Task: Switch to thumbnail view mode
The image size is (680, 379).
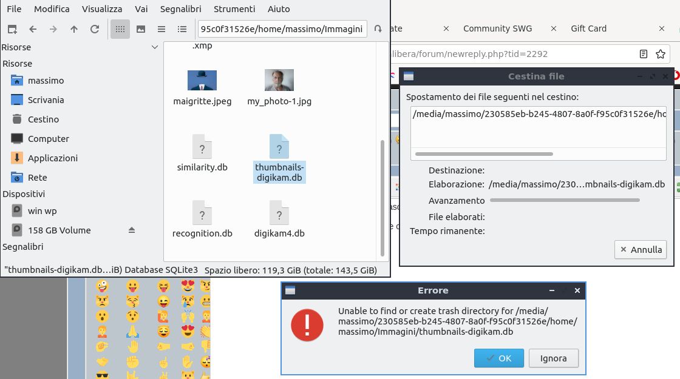Action: pyautogui.click(x=141, y=29)
